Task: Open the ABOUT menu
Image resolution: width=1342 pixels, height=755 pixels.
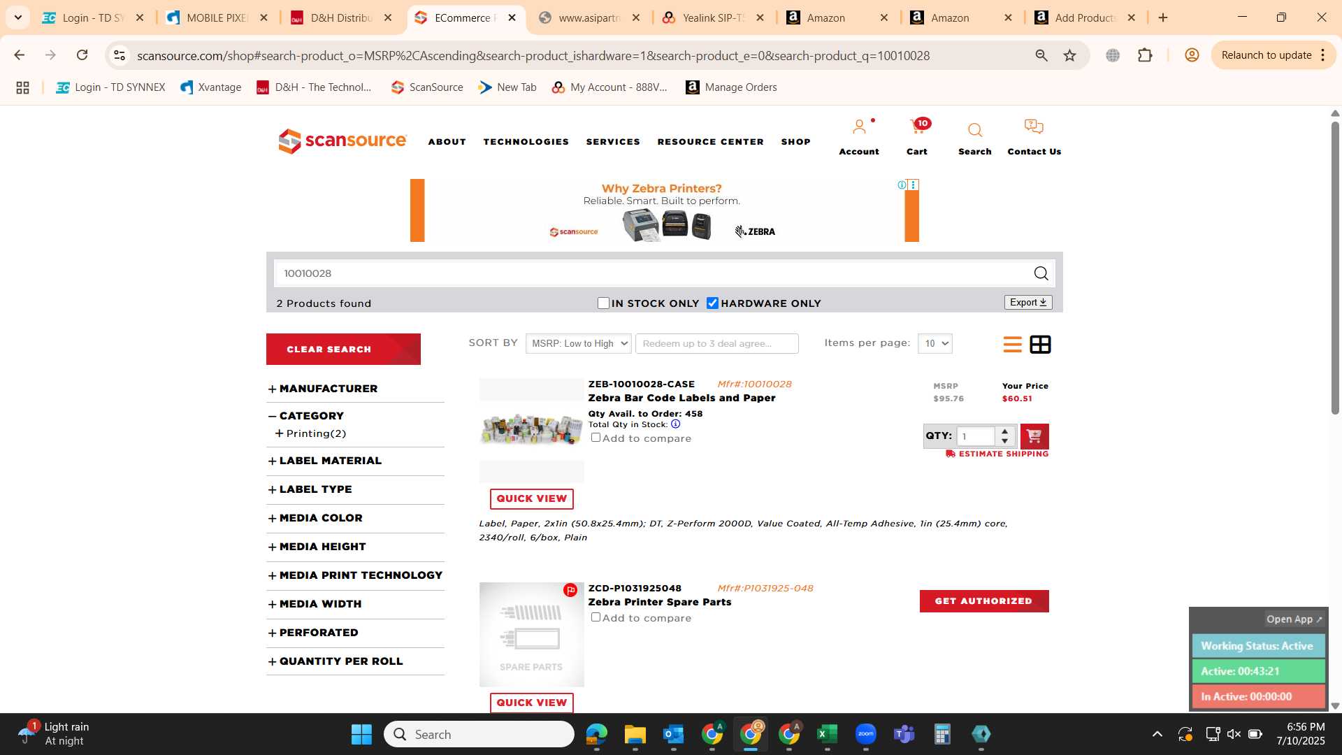Action: (x=447, y=142)
